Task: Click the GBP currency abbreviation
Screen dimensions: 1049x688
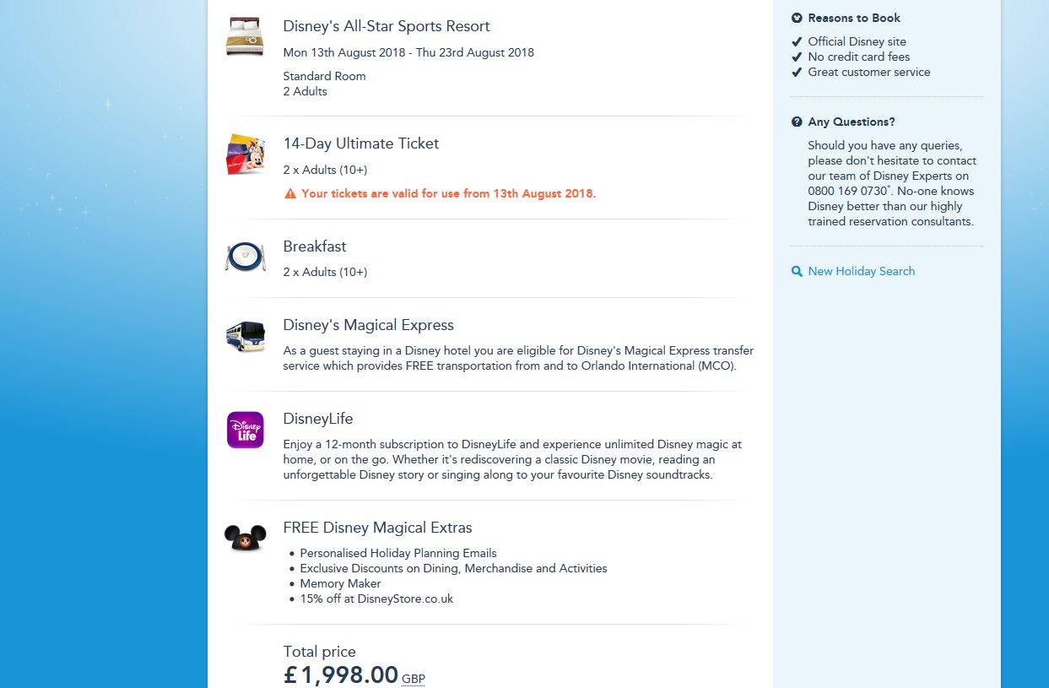Action: click(x=414, y=679)
